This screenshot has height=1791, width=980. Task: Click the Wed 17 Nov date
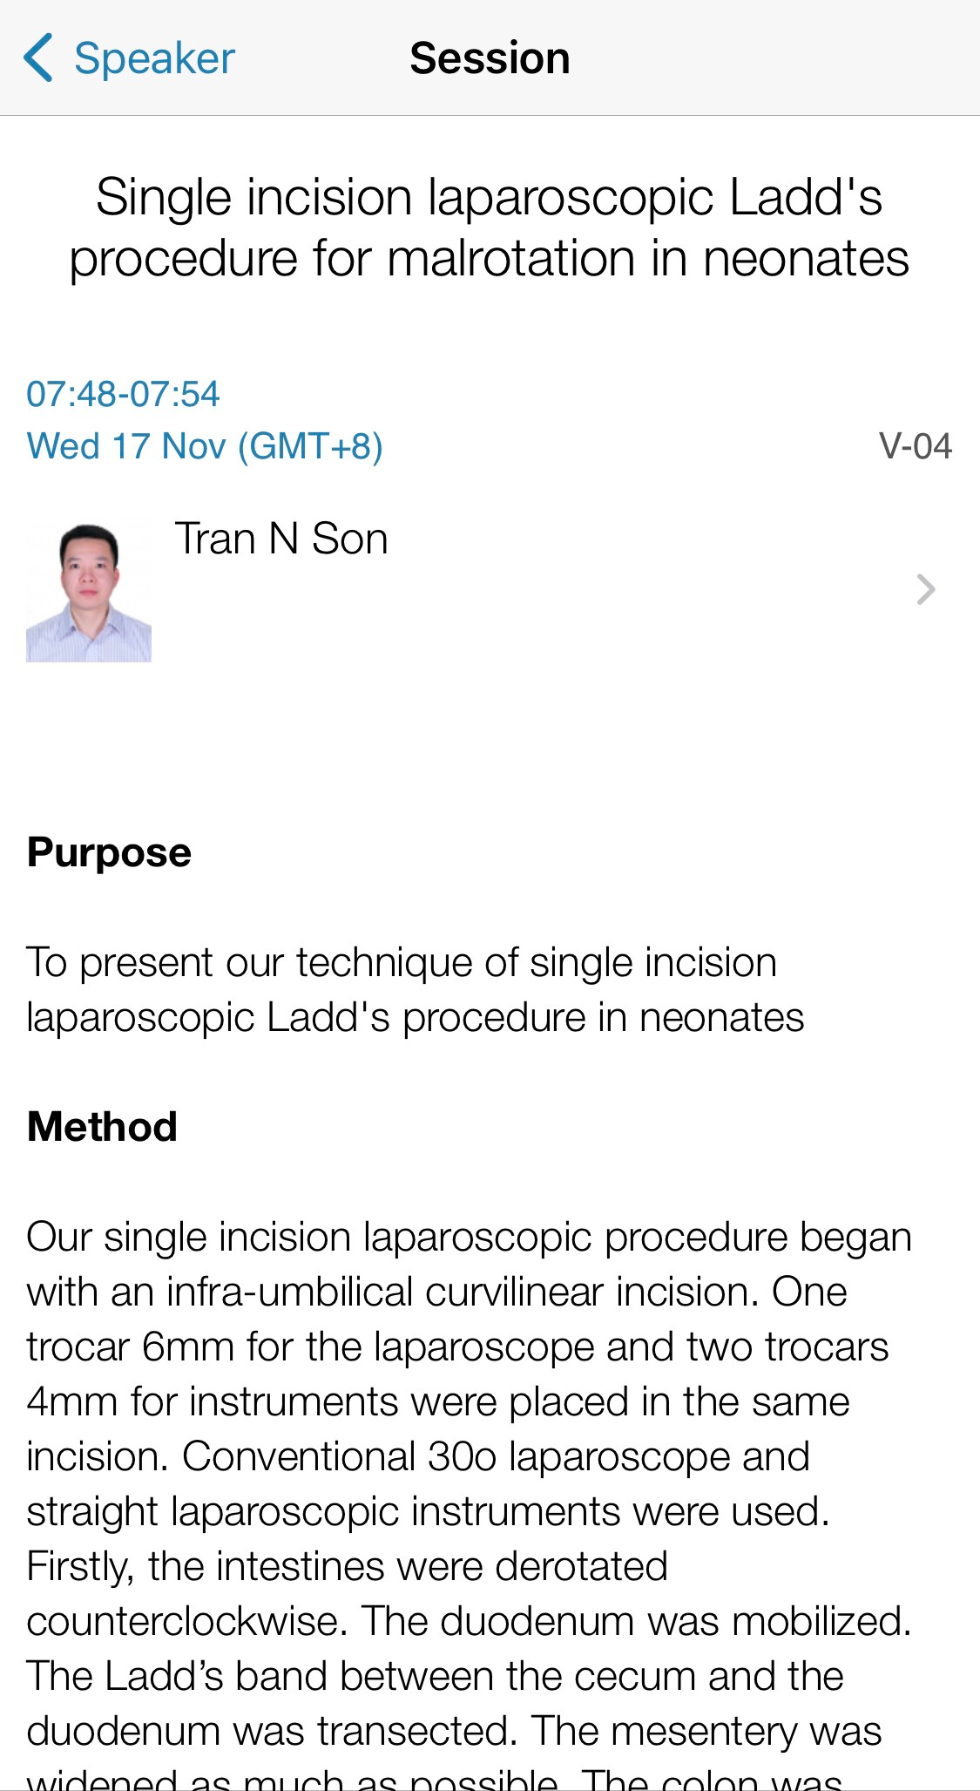point(205,446)
